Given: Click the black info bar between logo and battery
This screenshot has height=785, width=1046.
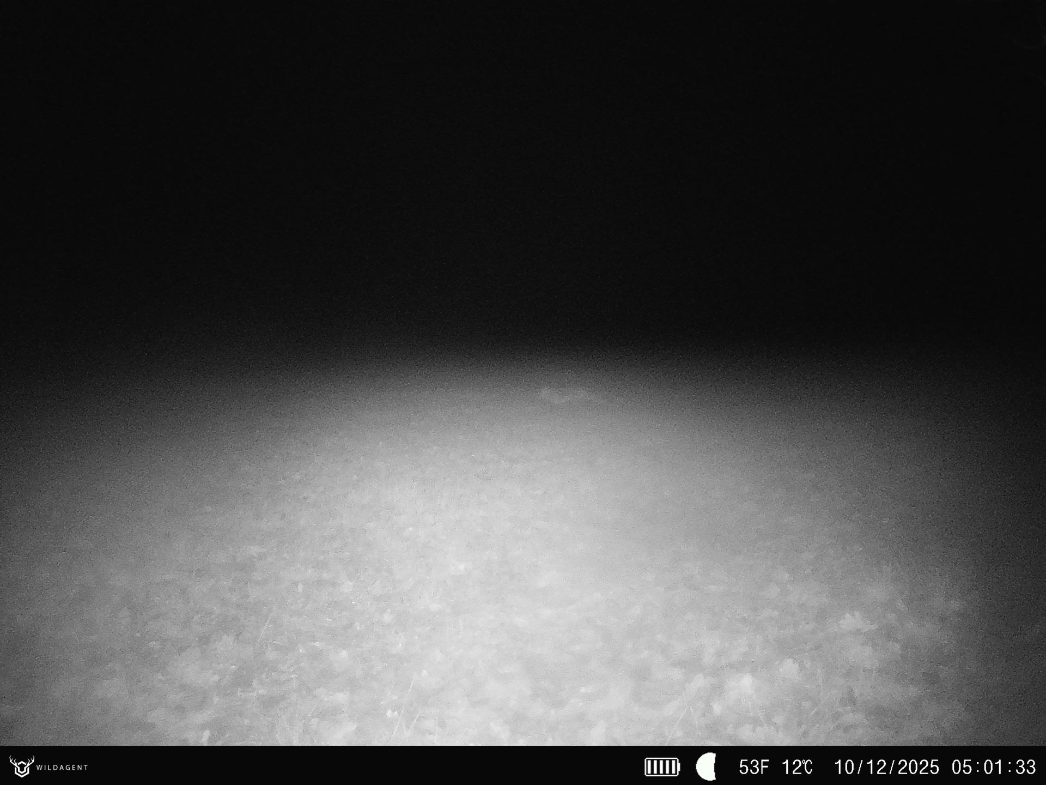Looking at the screenshot, I should [365, 766].
